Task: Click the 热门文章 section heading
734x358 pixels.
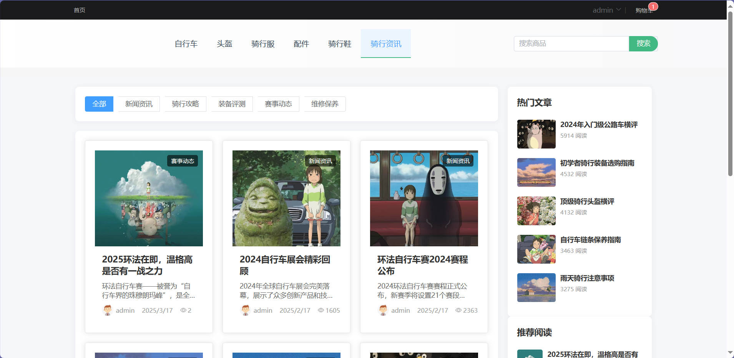Action: (534, 102)
